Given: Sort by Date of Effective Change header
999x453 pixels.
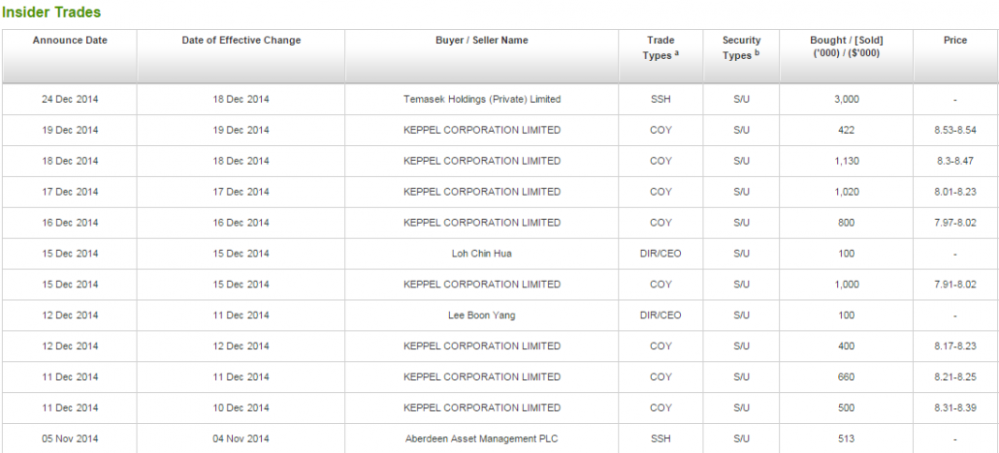Looking at the screenshot, I should (x=242, y=41).
